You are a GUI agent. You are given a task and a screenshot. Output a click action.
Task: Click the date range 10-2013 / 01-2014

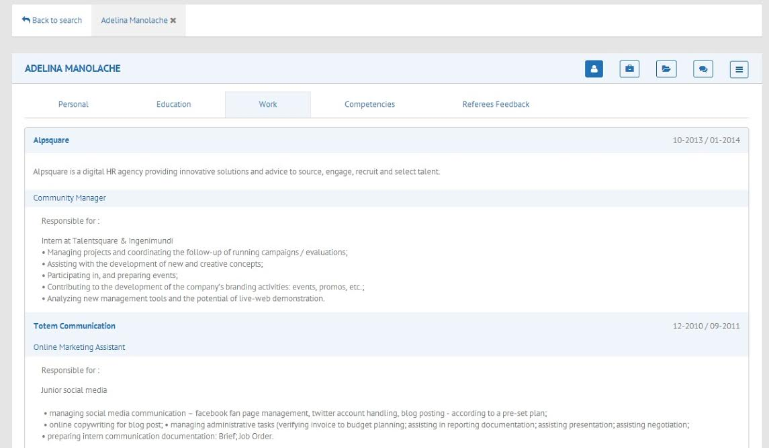tap(707, 140)
